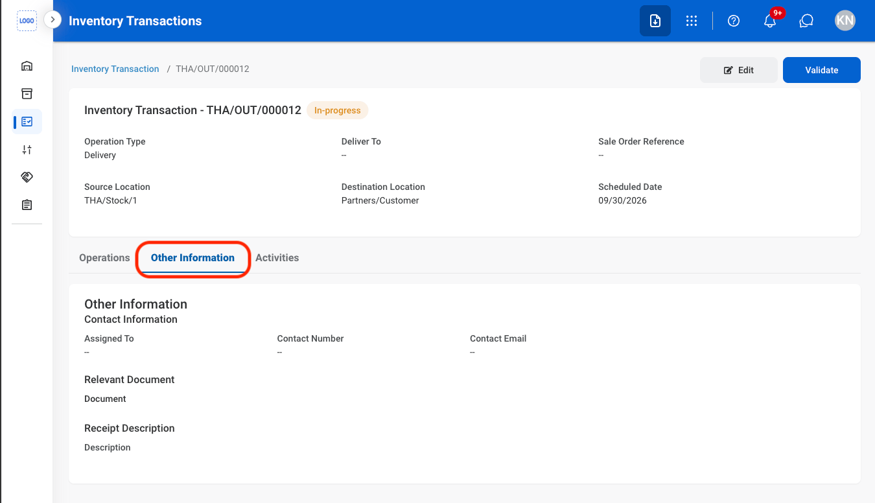Viewport: 875px width, 503px height.
Task: Click the Partners/Customer destination value
Action: tap(380, 200)
